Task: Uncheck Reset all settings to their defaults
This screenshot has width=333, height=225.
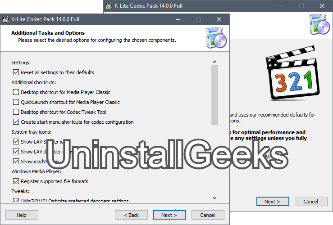Action: click(16, 72)
